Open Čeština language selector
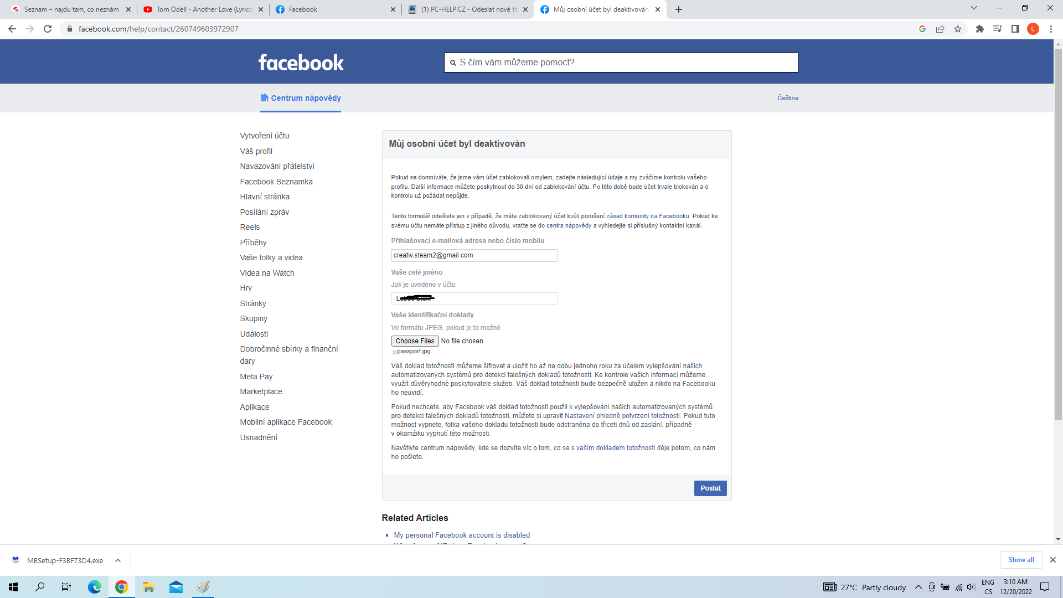Screen dimensions: 1063x598 (787, 98)
